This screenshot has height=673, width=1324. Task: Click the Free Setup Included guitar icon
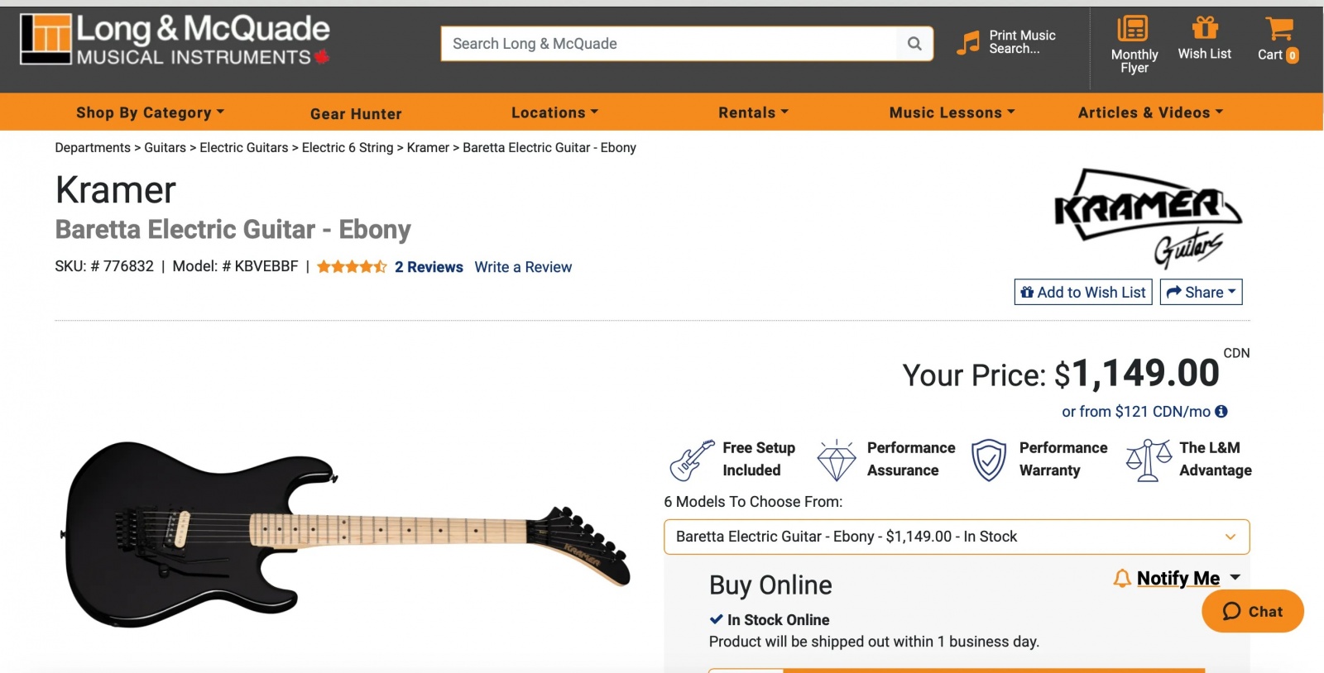[x=692, y=460]
